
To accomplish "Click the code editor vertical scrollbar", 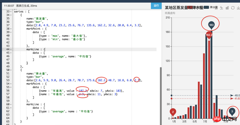I will click(161, 96).
